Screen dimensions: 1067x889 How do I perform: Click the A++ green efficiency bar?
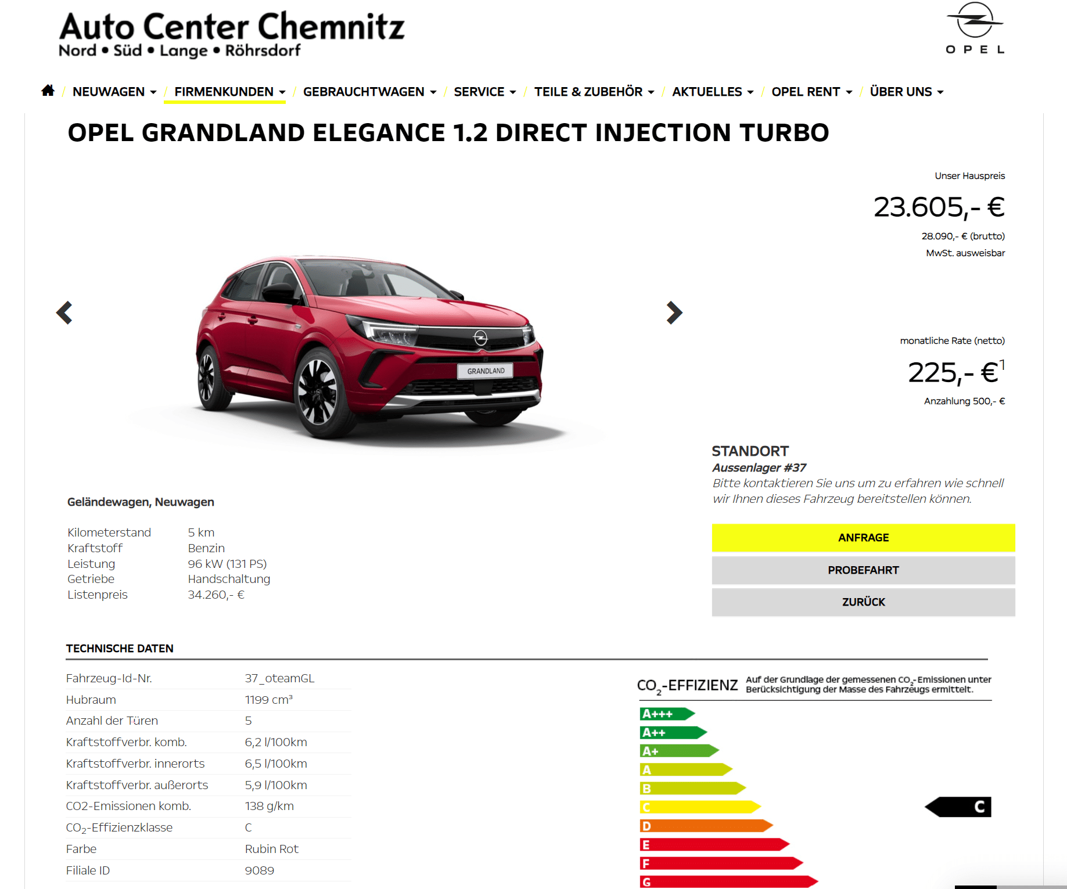pyautogui.click(x=673, y=732)
